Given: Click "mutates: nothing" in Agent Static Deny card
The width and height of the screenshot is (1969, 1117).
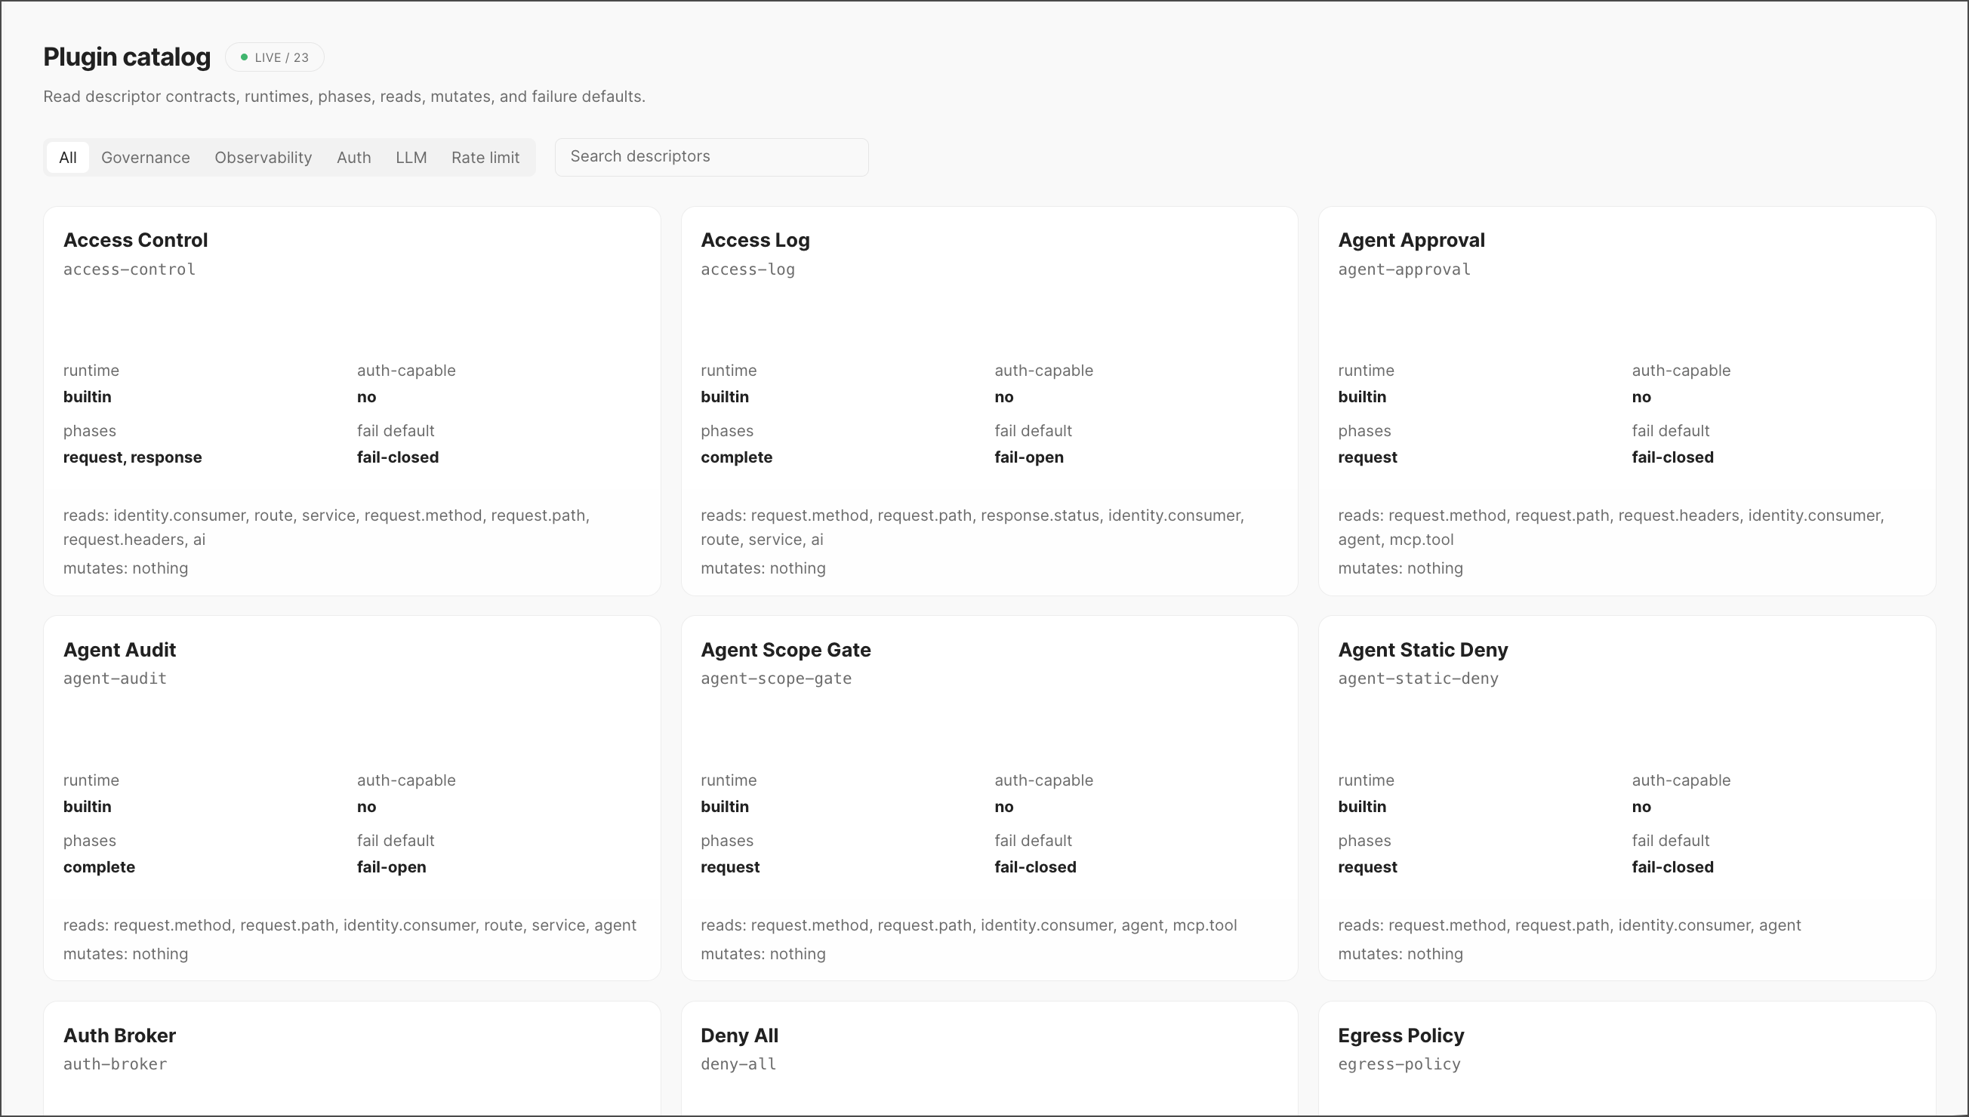Looking at the screenshot, I should [1400, 953].
